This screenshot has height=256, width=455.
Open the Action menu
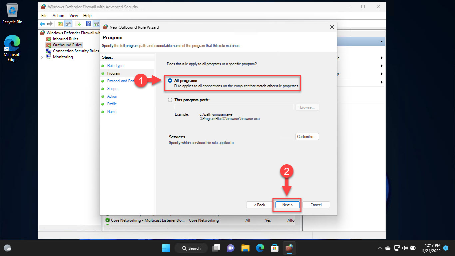coord(58,15)
